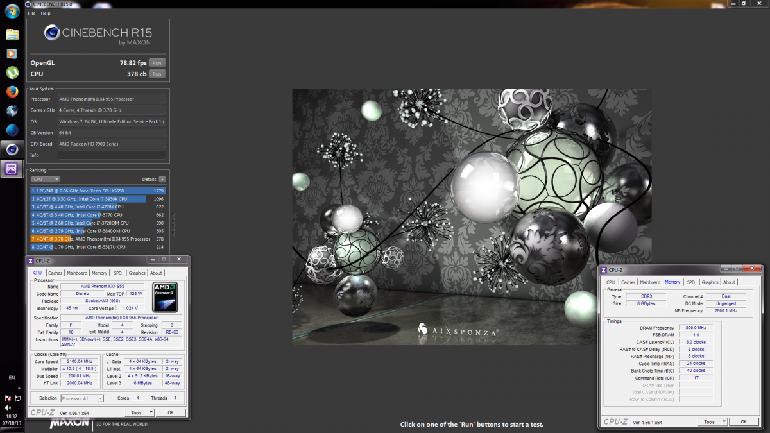Click OK in the CPU-Z CPU window
This screenshot has width=770, height=433.
pos(171,412)
